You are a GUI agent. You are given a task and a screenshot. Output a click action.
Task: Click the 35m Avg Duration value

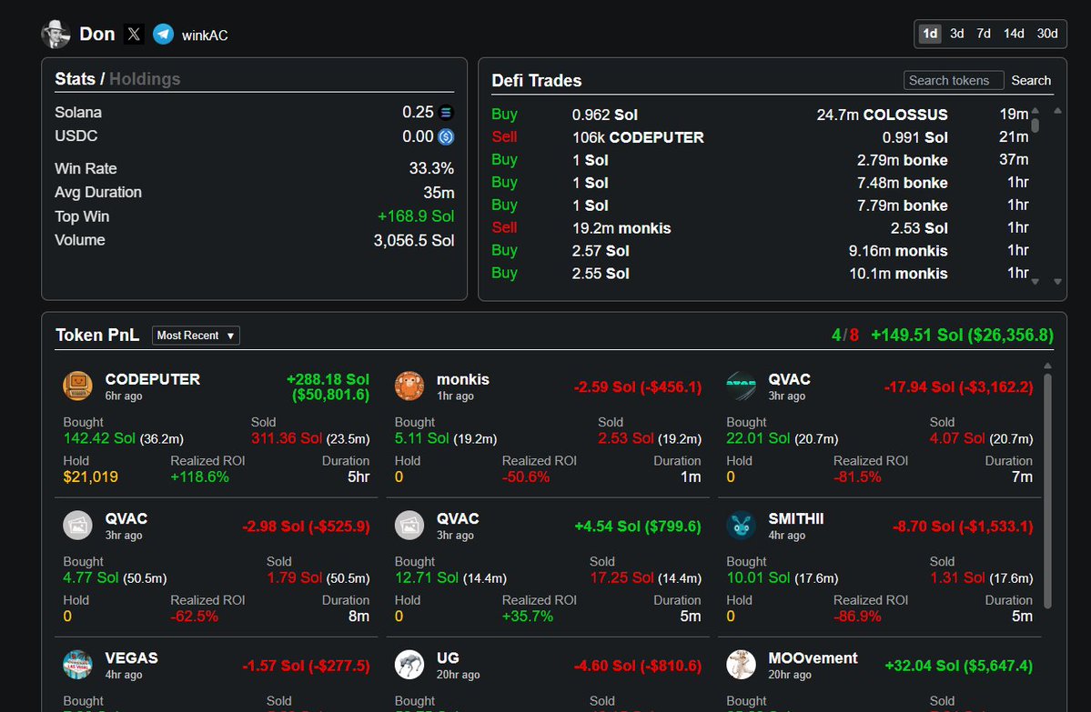coord(439,193)
